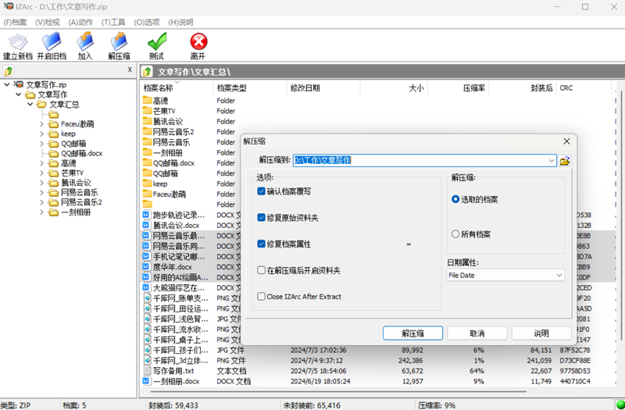Viewport: 625px width, 410px height.
Task: Select 度华年.docx file row
Action: [x=173, y=267]
